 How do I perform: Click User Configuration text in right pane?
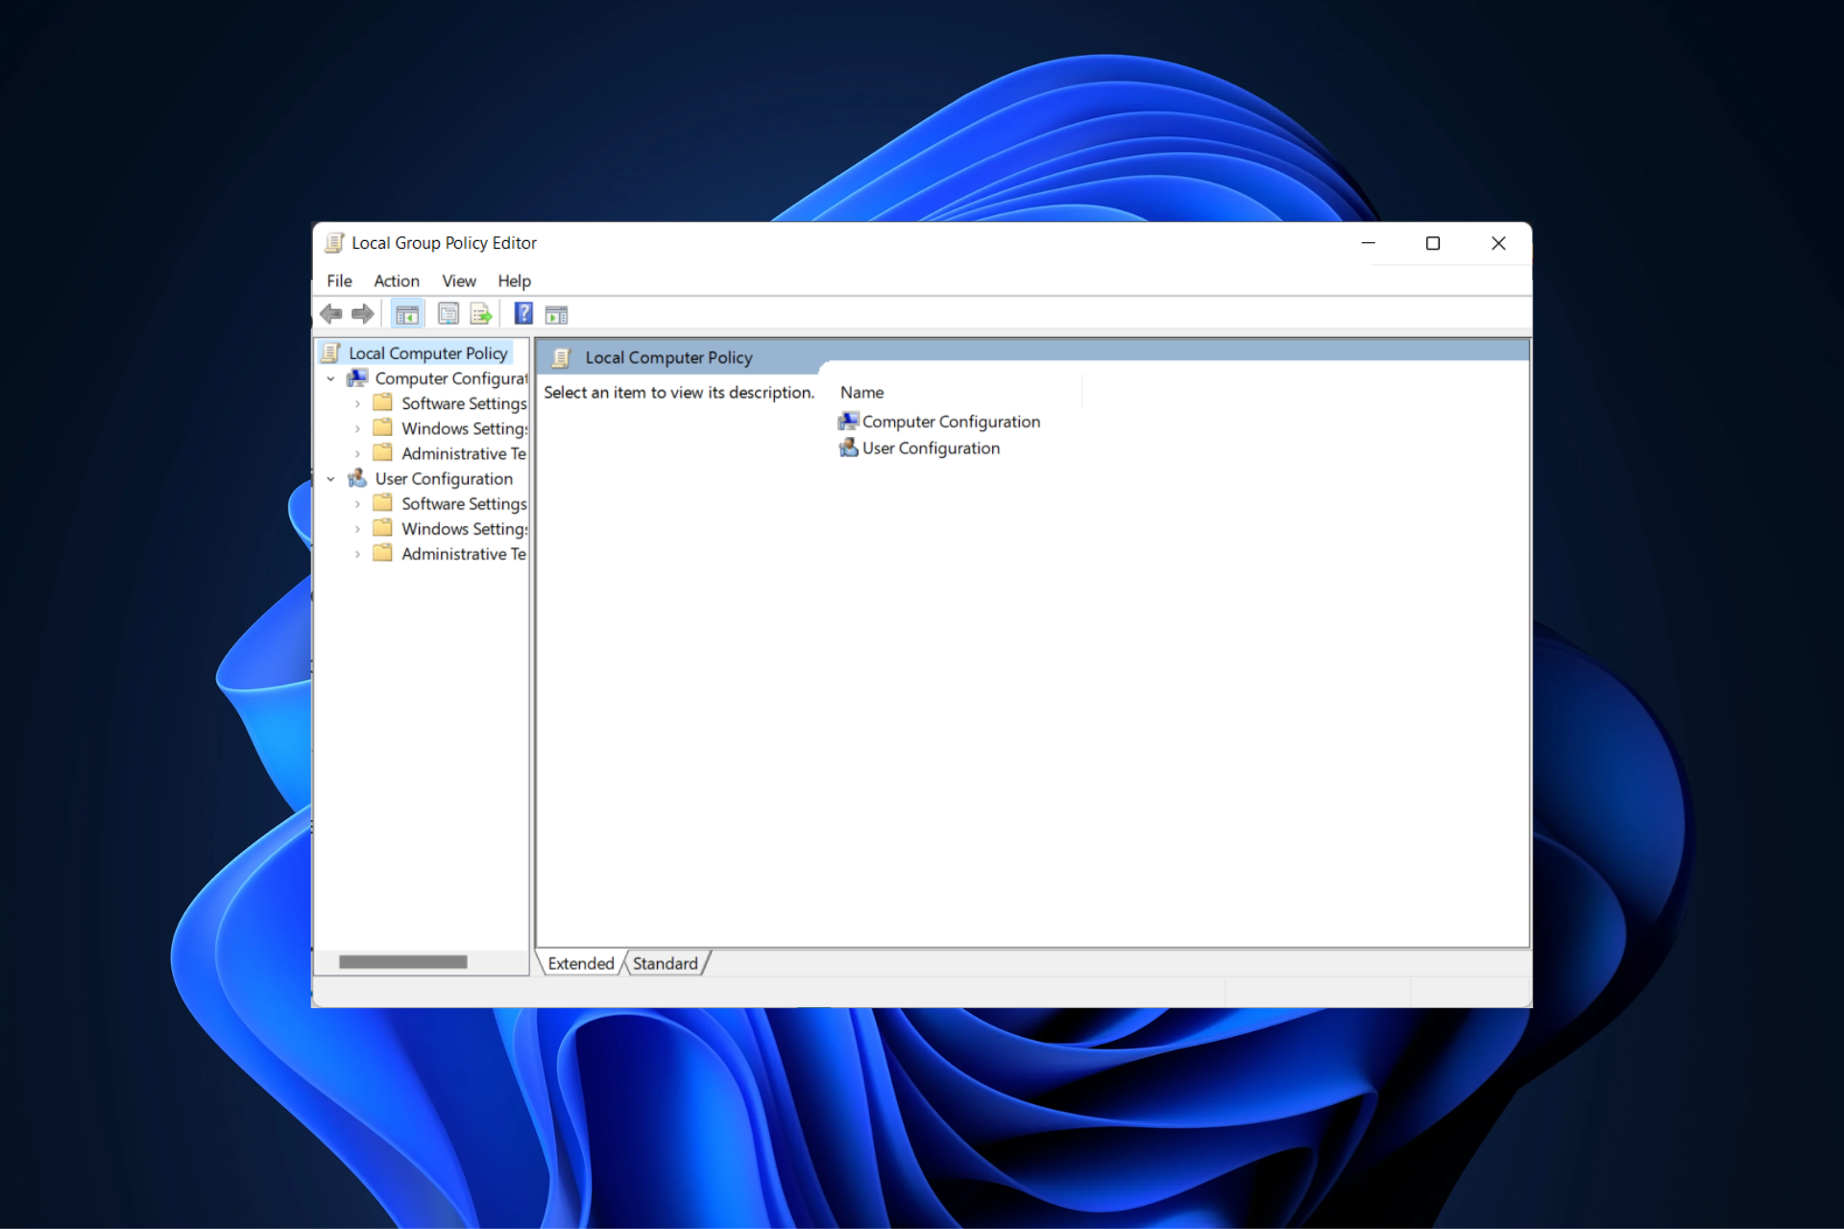[x=931, y=447]
